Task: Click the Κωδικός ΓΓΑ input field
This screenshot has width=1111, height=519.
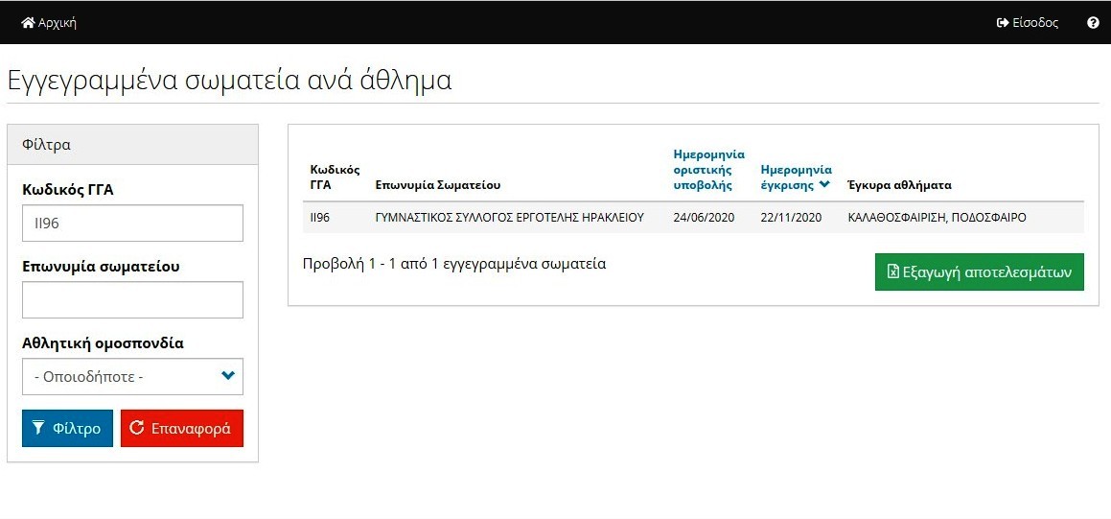Action: click(132, 224)
